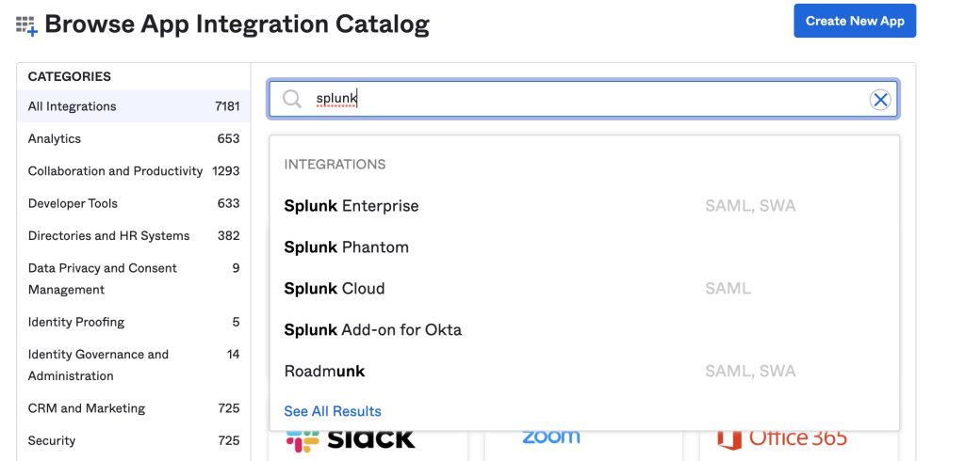Image resolution: width=965 pixels, height=461 pixels.
Task: Click into the splunk search field
Action: pos(582,99)
